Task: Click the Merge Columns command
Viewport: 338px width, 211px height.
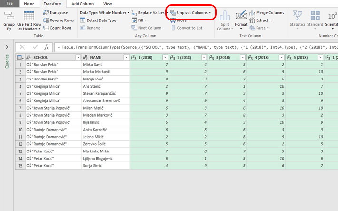Action: click(267, 13)
